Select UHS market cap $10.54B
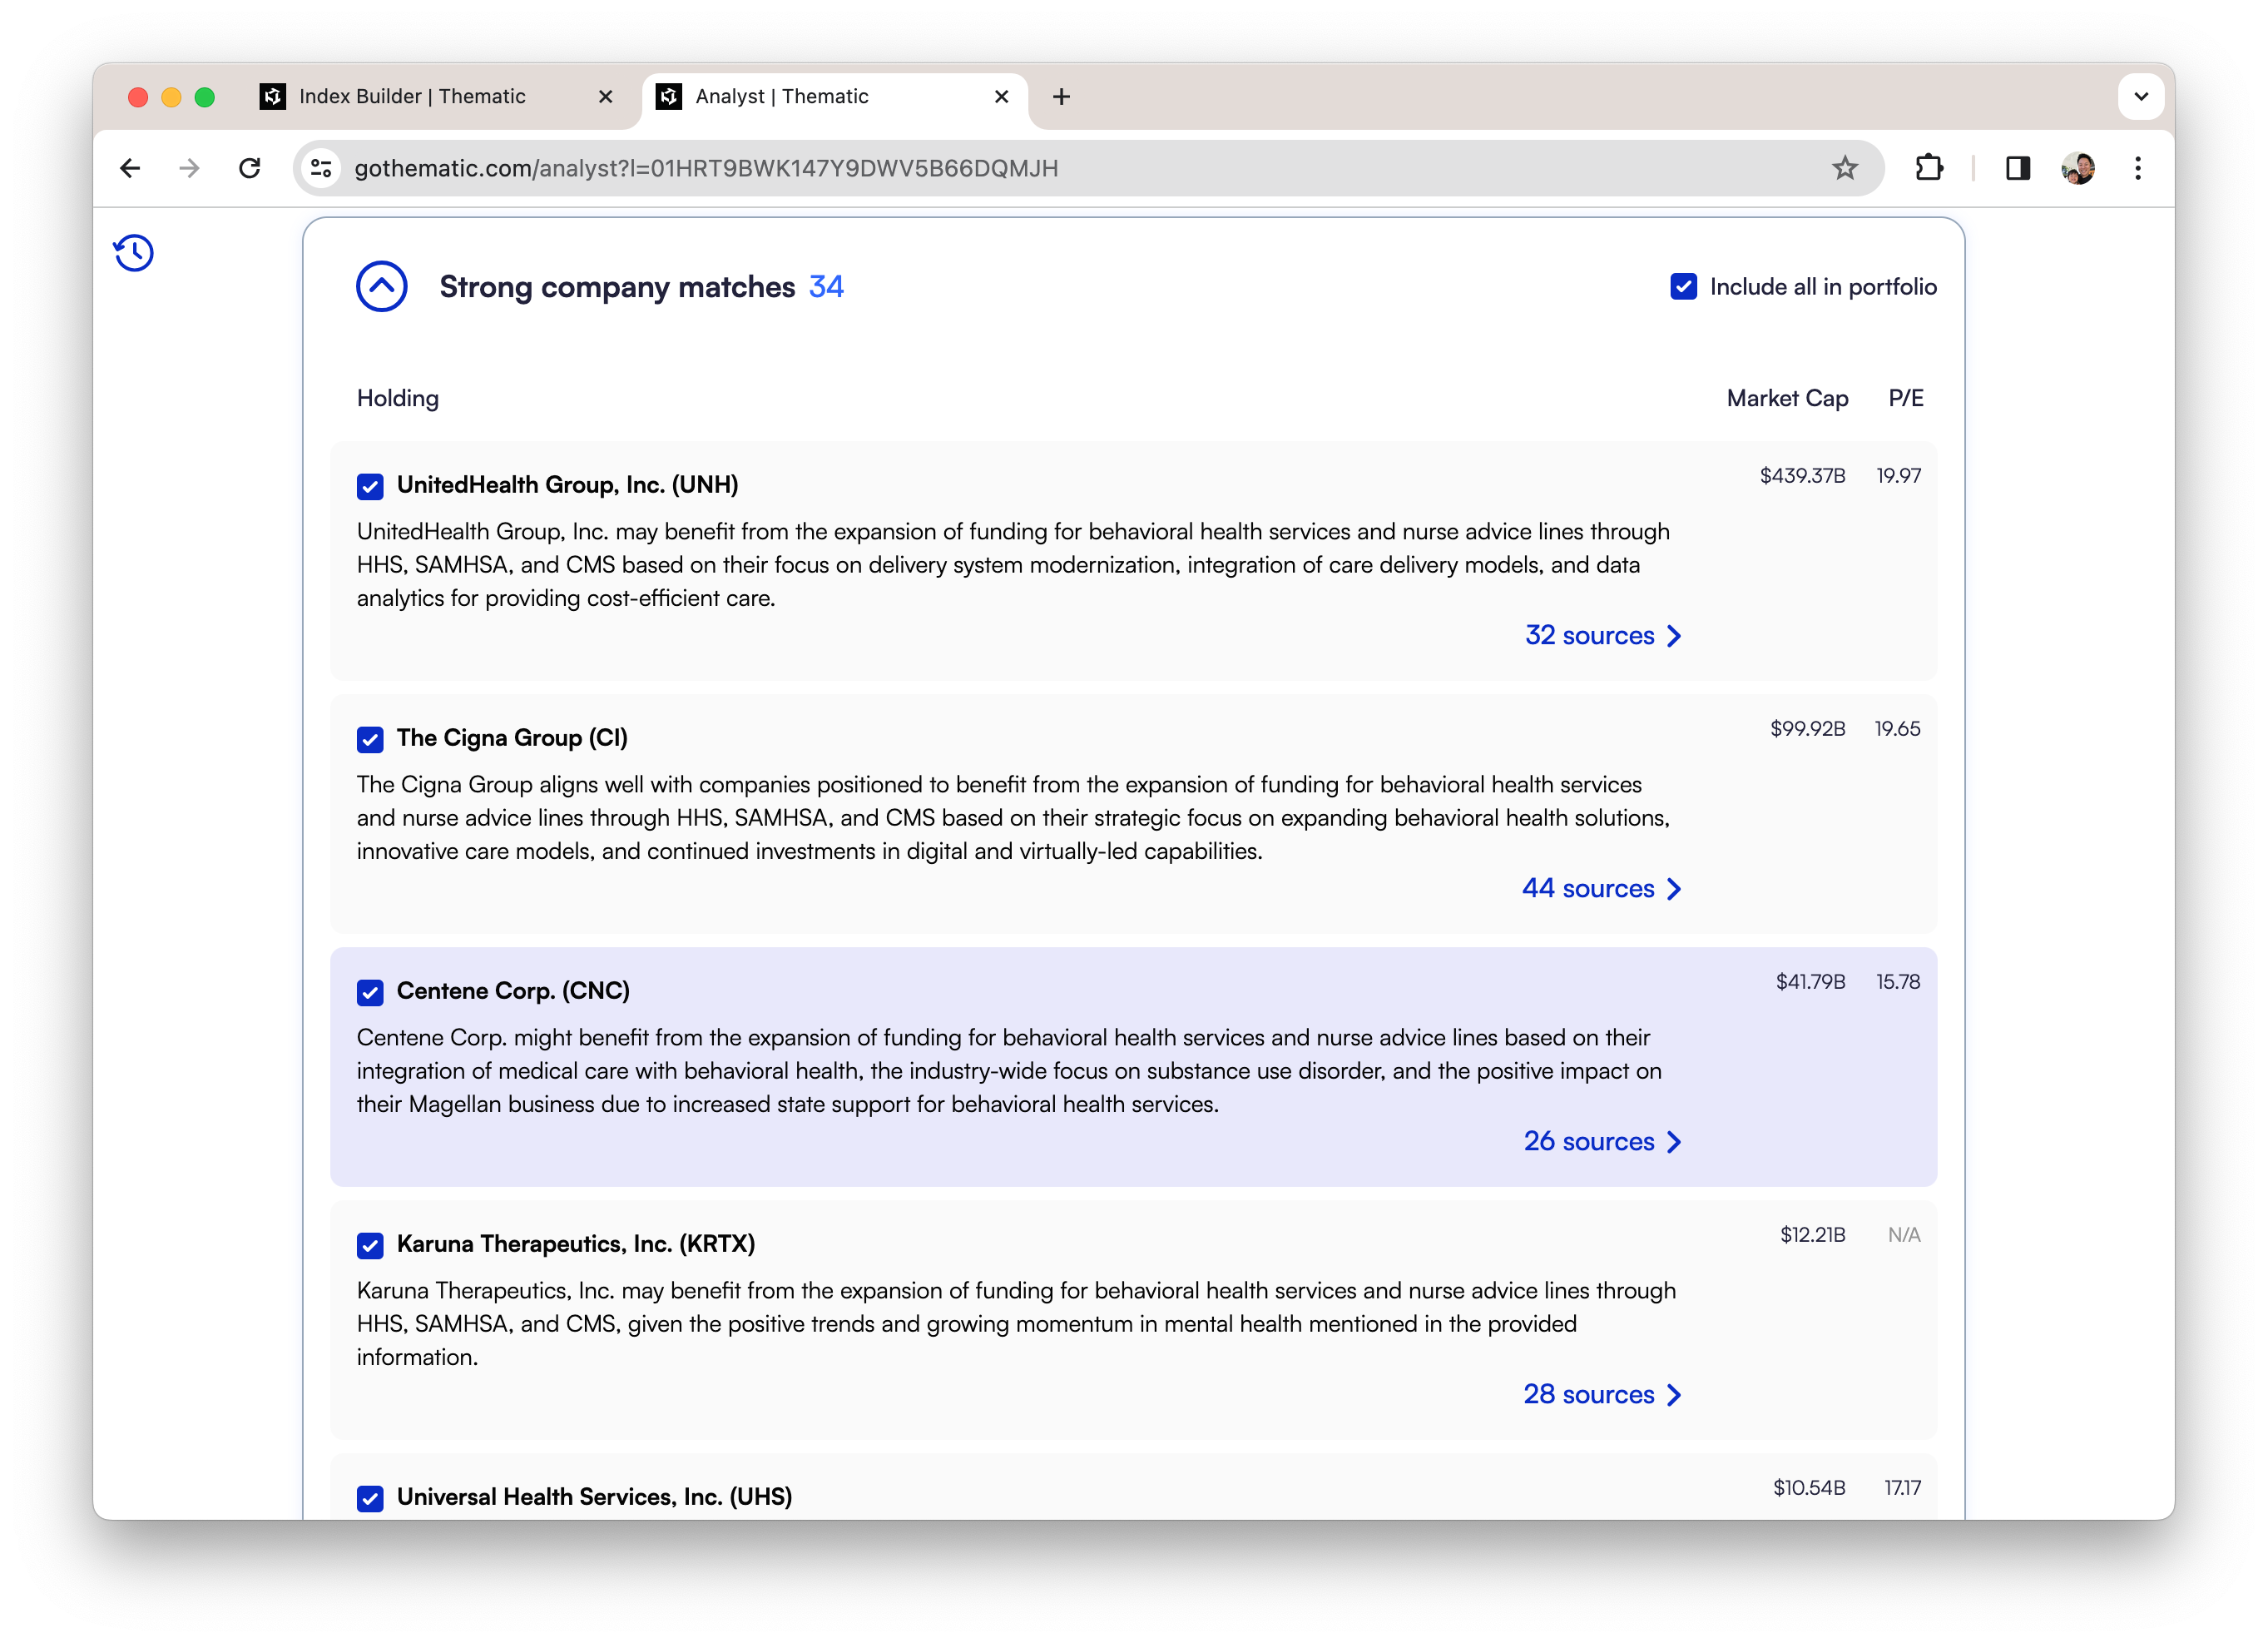This screenshot has height=1643, width=2268. tap(1809, 1488)
